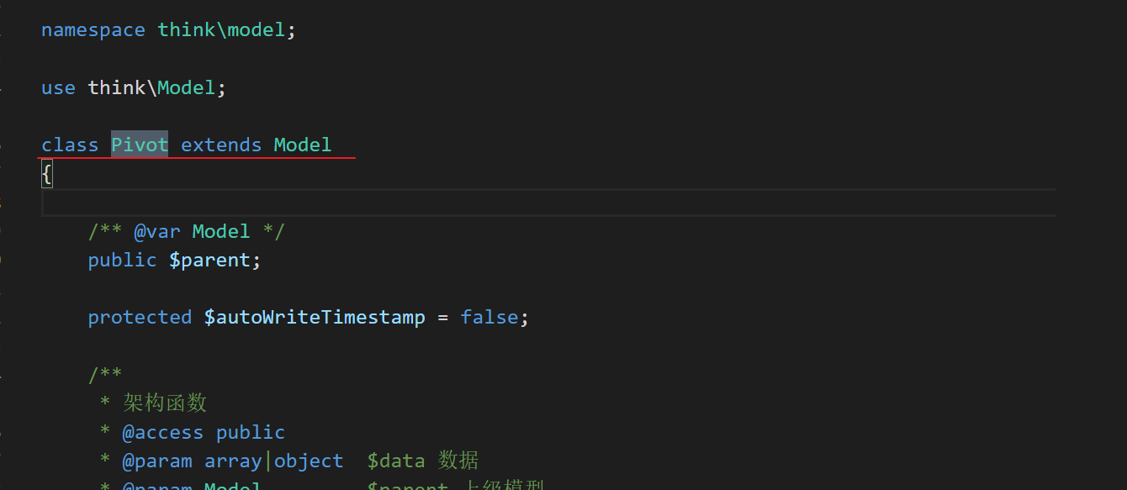1127x490 pixels.
Task: Place cursor on the empty highlighted line
Action: 505,203
